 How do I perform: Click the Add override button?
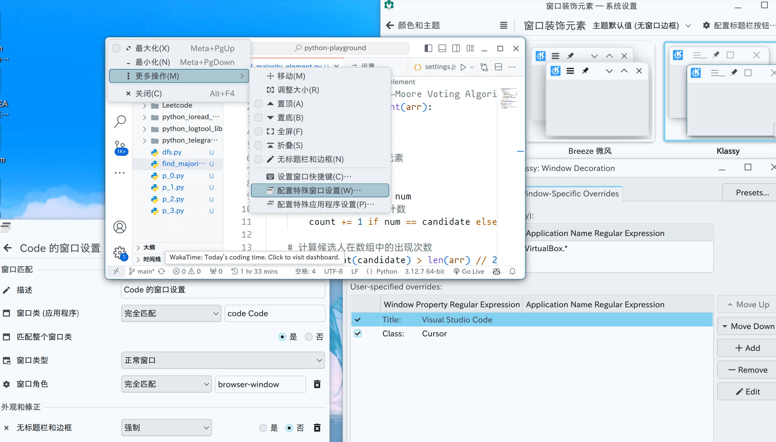click(748, 348)
